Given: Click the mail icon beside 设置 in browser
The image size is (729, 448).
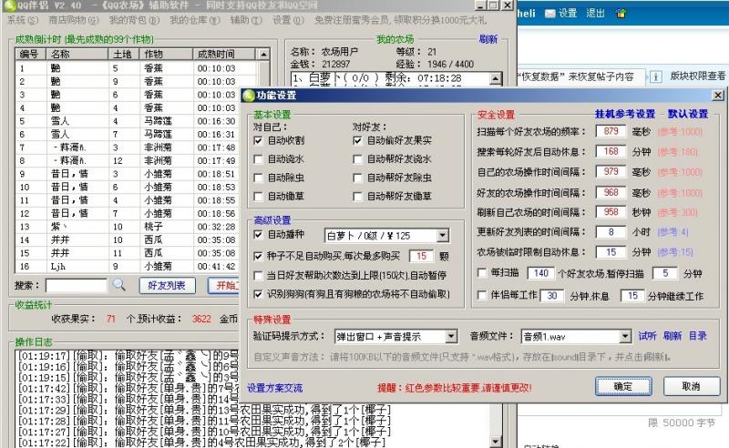Looking at the screenshot, I should pyautogui.click(x=550, y=14).
